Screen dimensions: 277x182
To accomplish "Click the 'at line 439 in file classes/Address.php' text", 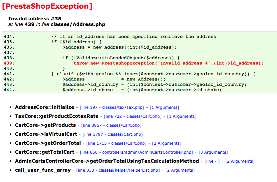I will point(57,24).
